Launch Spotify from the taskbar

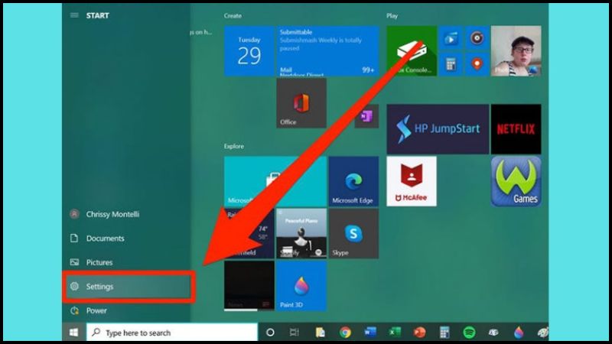click(x=469, y=333)
